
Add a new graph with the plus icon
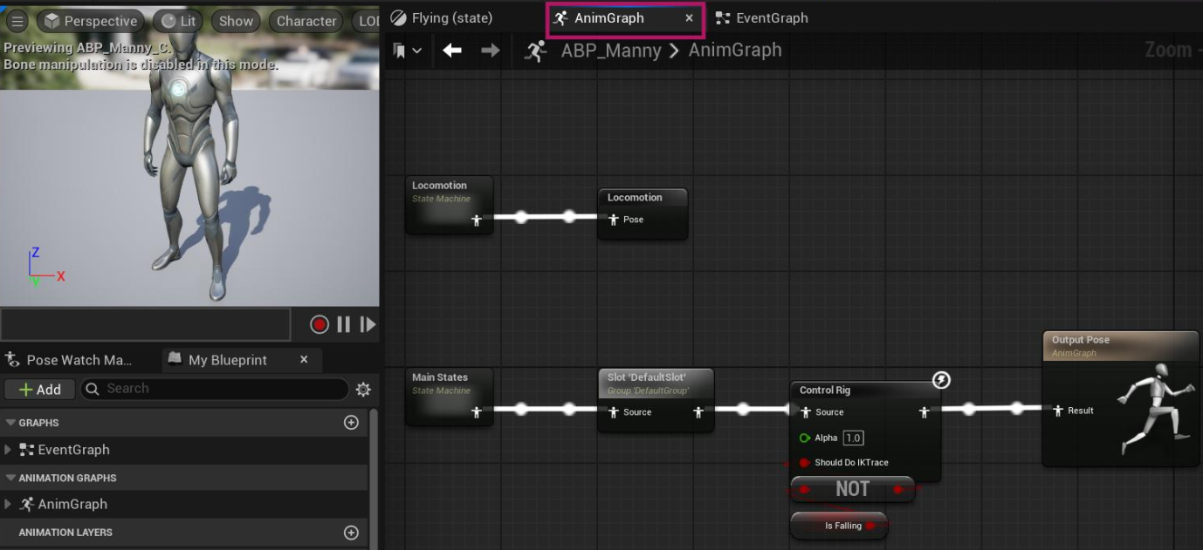tap(351, 423)
